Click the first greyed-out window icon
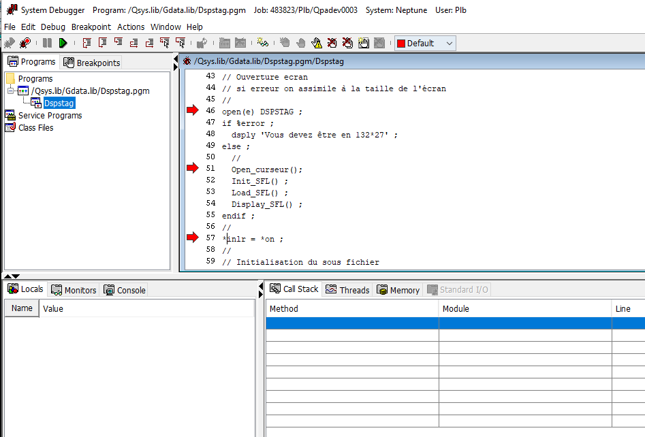This screenshot has height=437, width=645. click(x=225, y=43)
